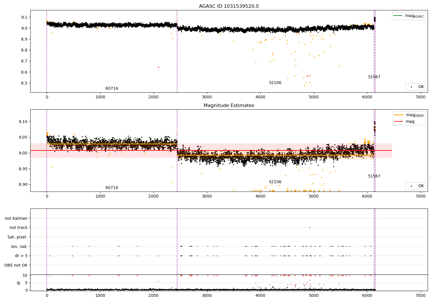Click the title 'AGASC ID 1031539520.0'
Screen dimensions: 432x302
(x=229, y=6)
